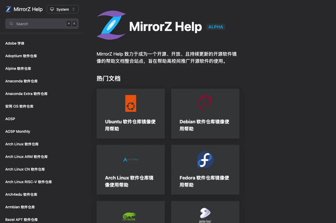336x223 pixels.
Task: Click the Search input field
Action: 42,24
